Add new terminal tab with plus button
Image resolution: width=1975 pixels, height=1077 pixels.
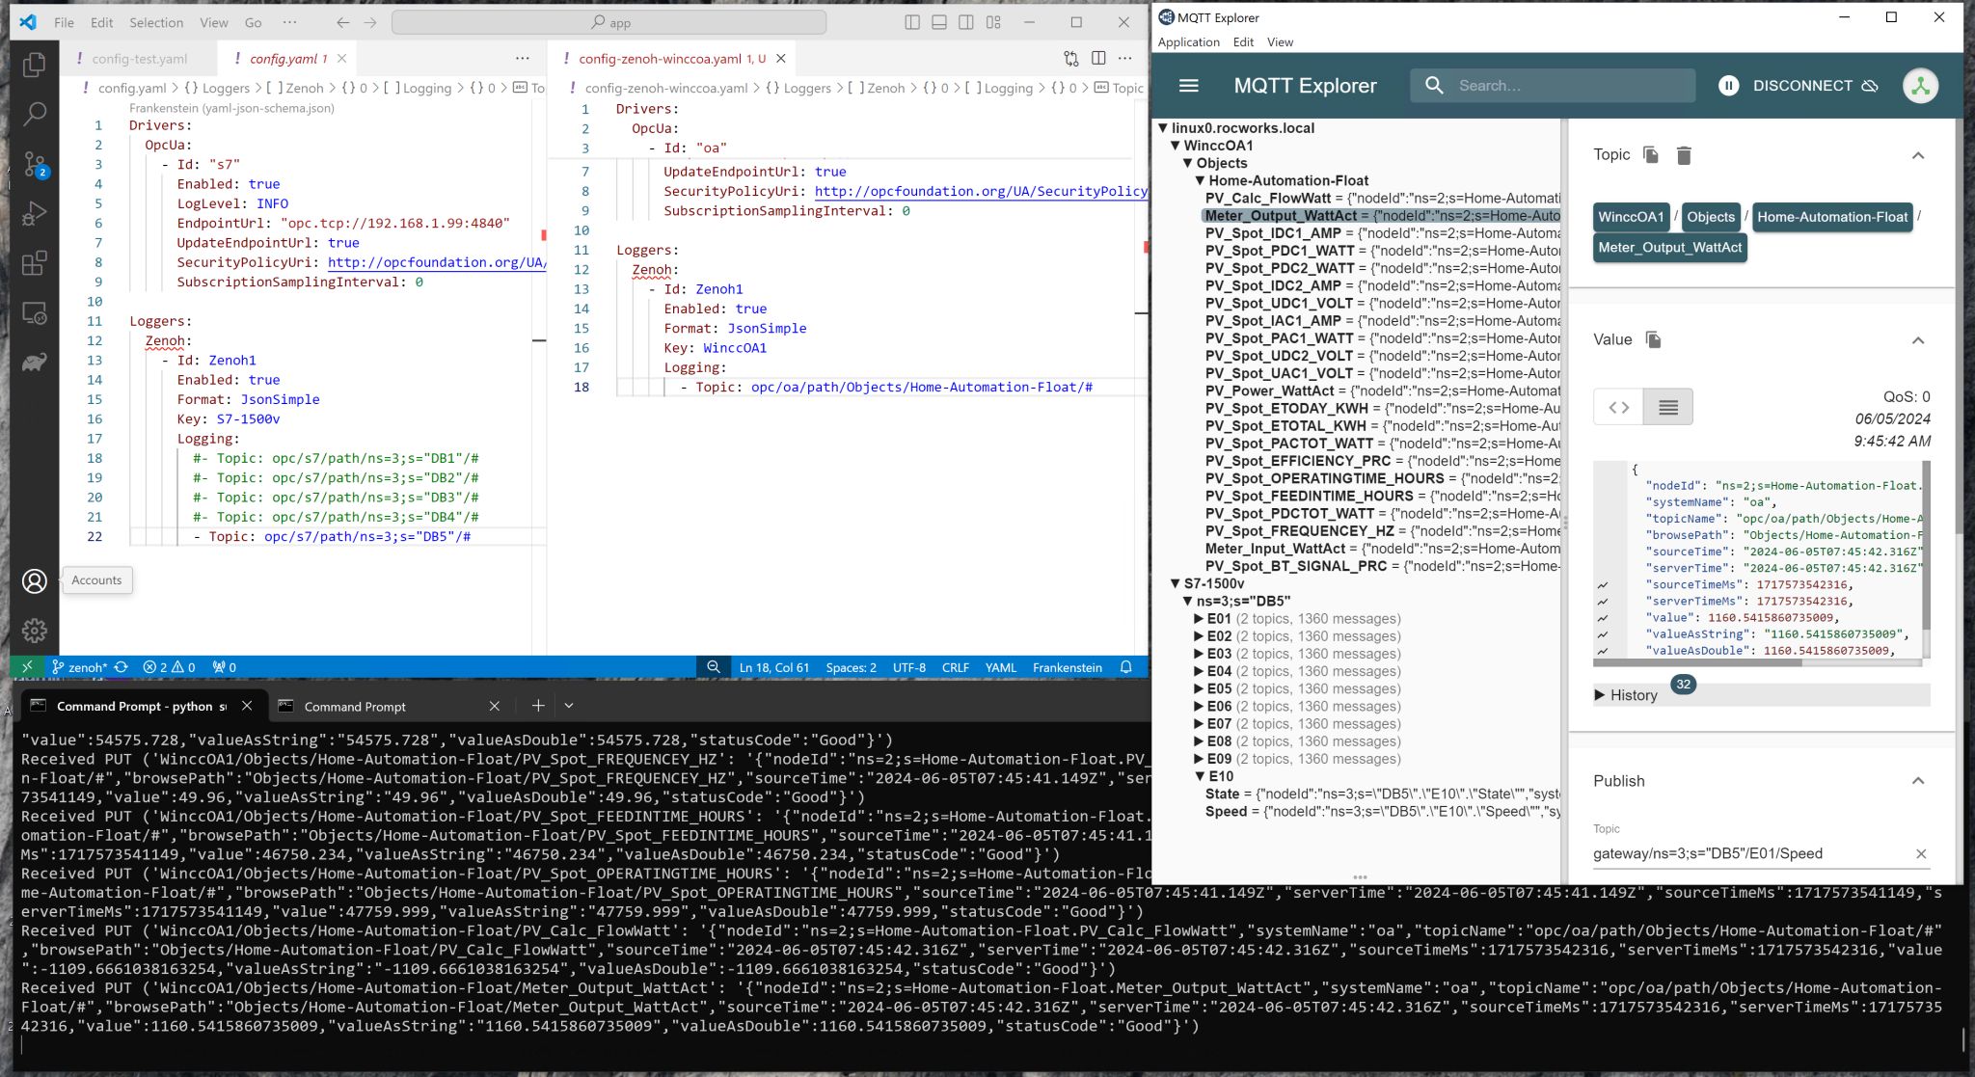pos(538,706)
